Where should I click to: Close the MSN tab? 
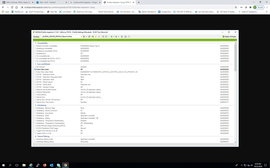click(x=32, y=2)
